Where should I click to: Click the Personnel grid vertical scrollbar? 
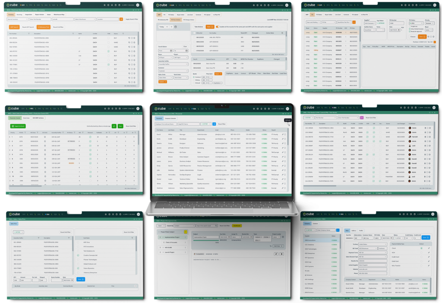tap(289, 138)
